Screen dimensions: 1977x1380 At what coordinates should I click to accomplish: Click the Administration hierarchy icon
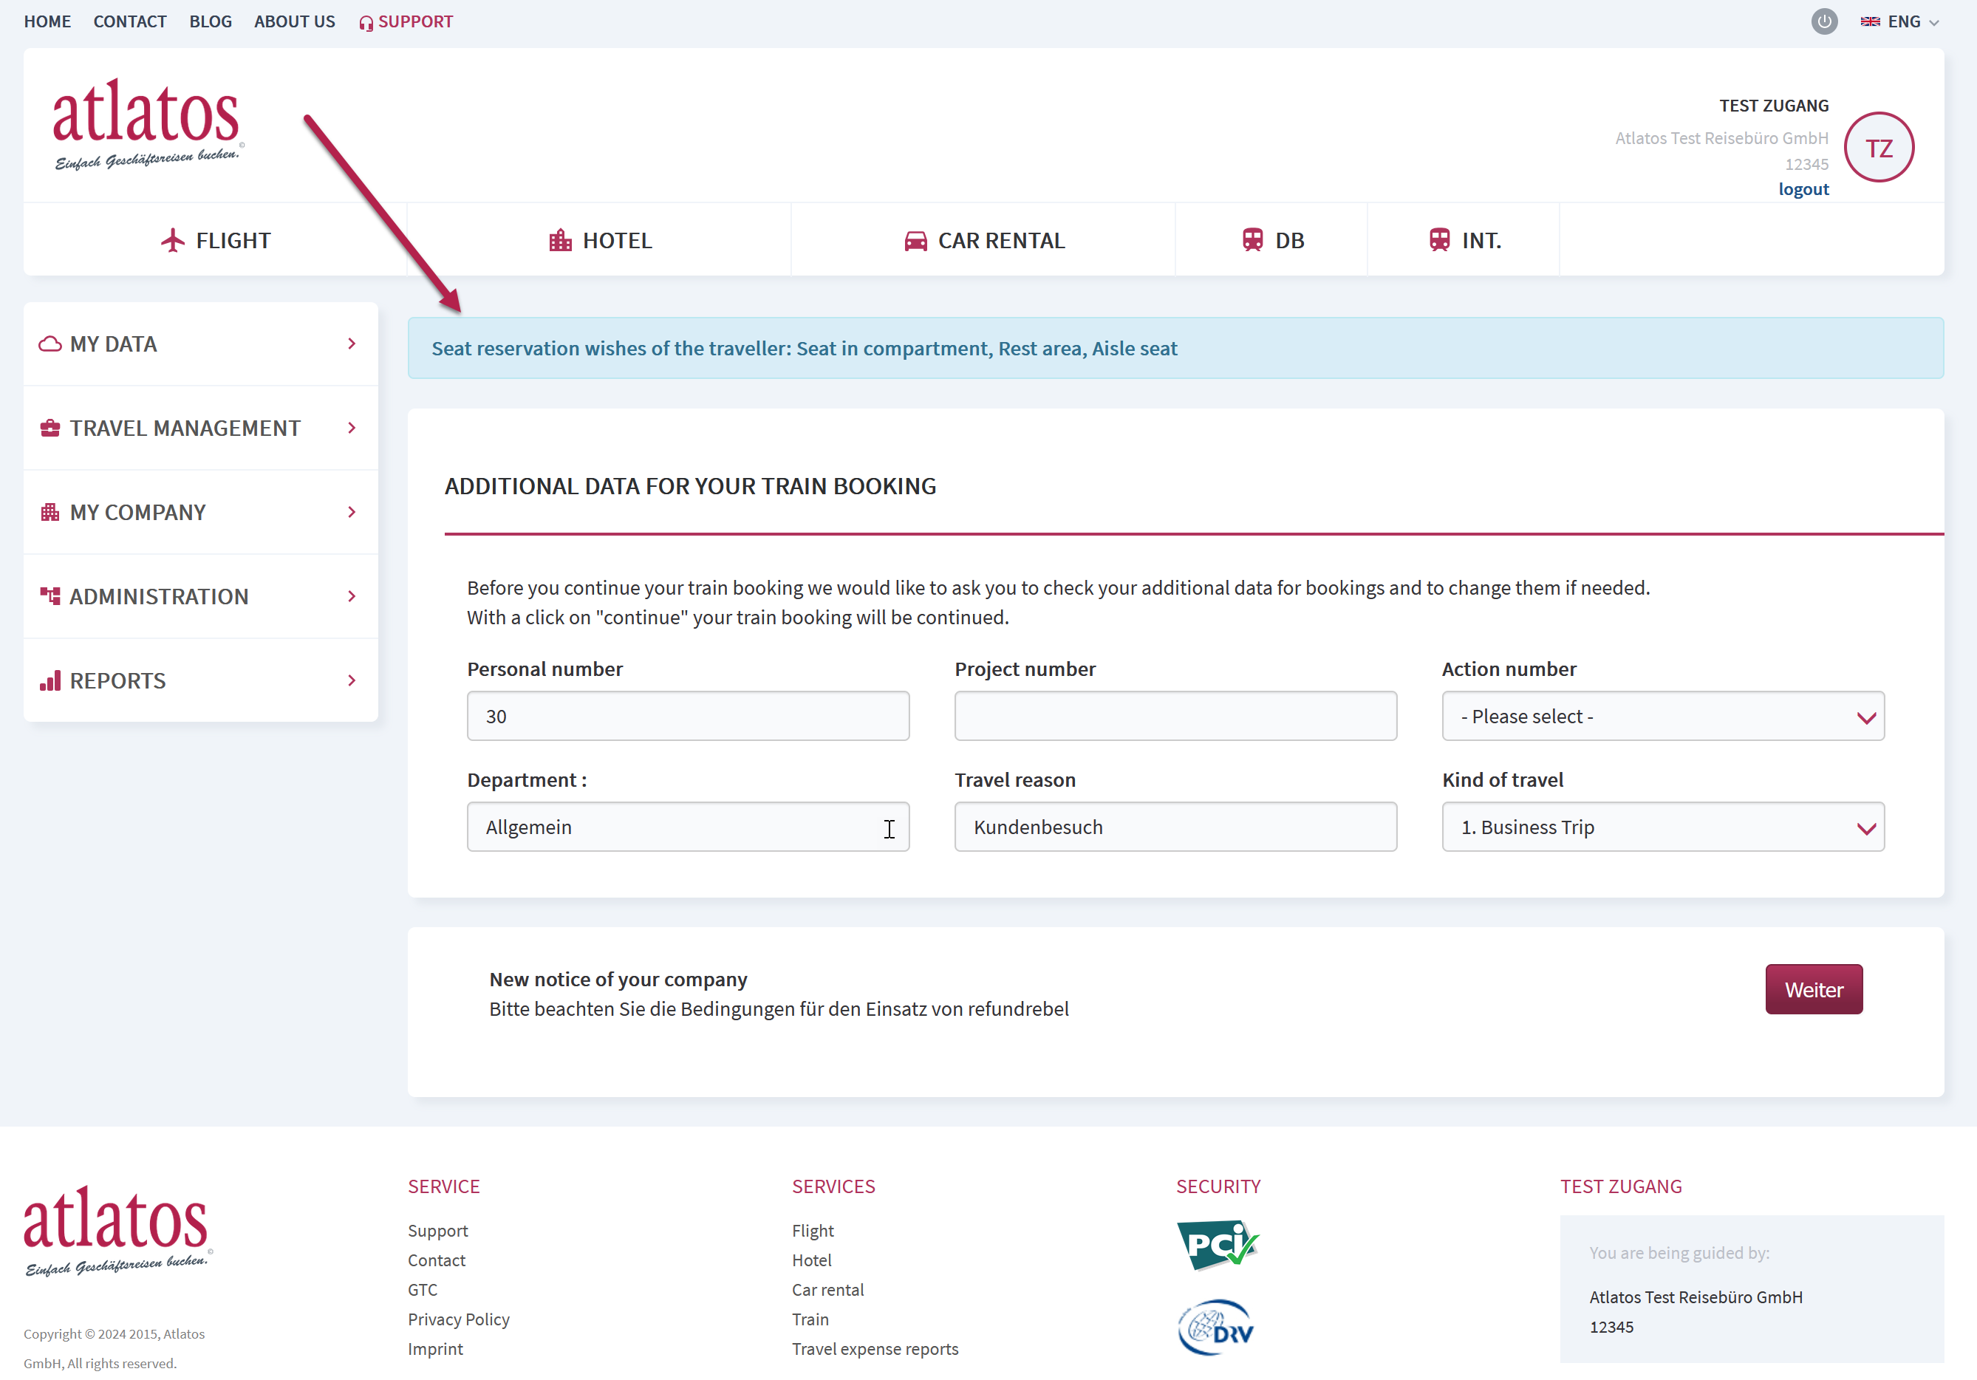[x=50, y=595]
